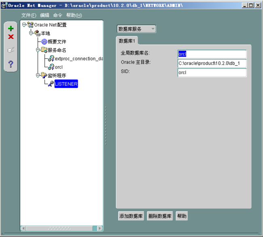Click the tree horizontal scrollbar thumb
263x237 pixels.
pyautogui.click(x=59, y=228)
